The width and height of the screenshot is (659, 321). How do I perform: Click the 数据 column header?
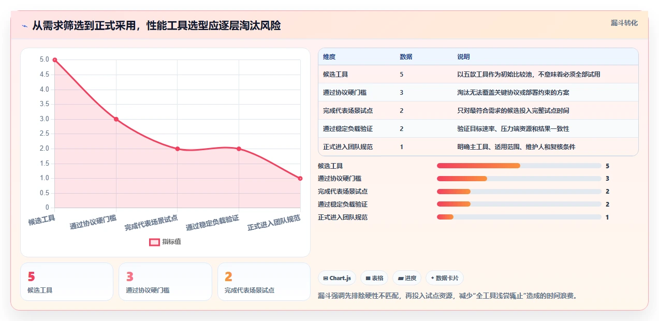(x=406, y=56)
